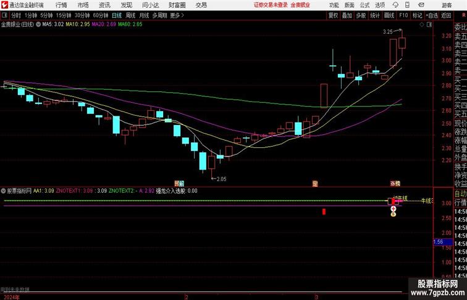Viewport: 467px width, 300px height.
Task: Click the 叠加 overlay toolbar button
Action: click(x=347, y=15)
